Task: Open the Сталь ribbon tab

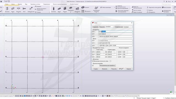Action: [7, 4]
